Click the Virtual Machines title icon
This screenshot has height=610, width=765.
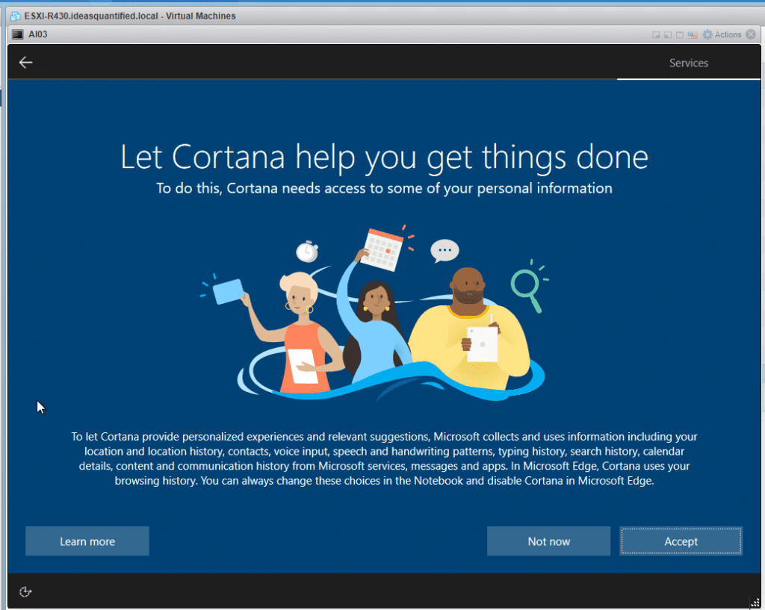point(16,16)
